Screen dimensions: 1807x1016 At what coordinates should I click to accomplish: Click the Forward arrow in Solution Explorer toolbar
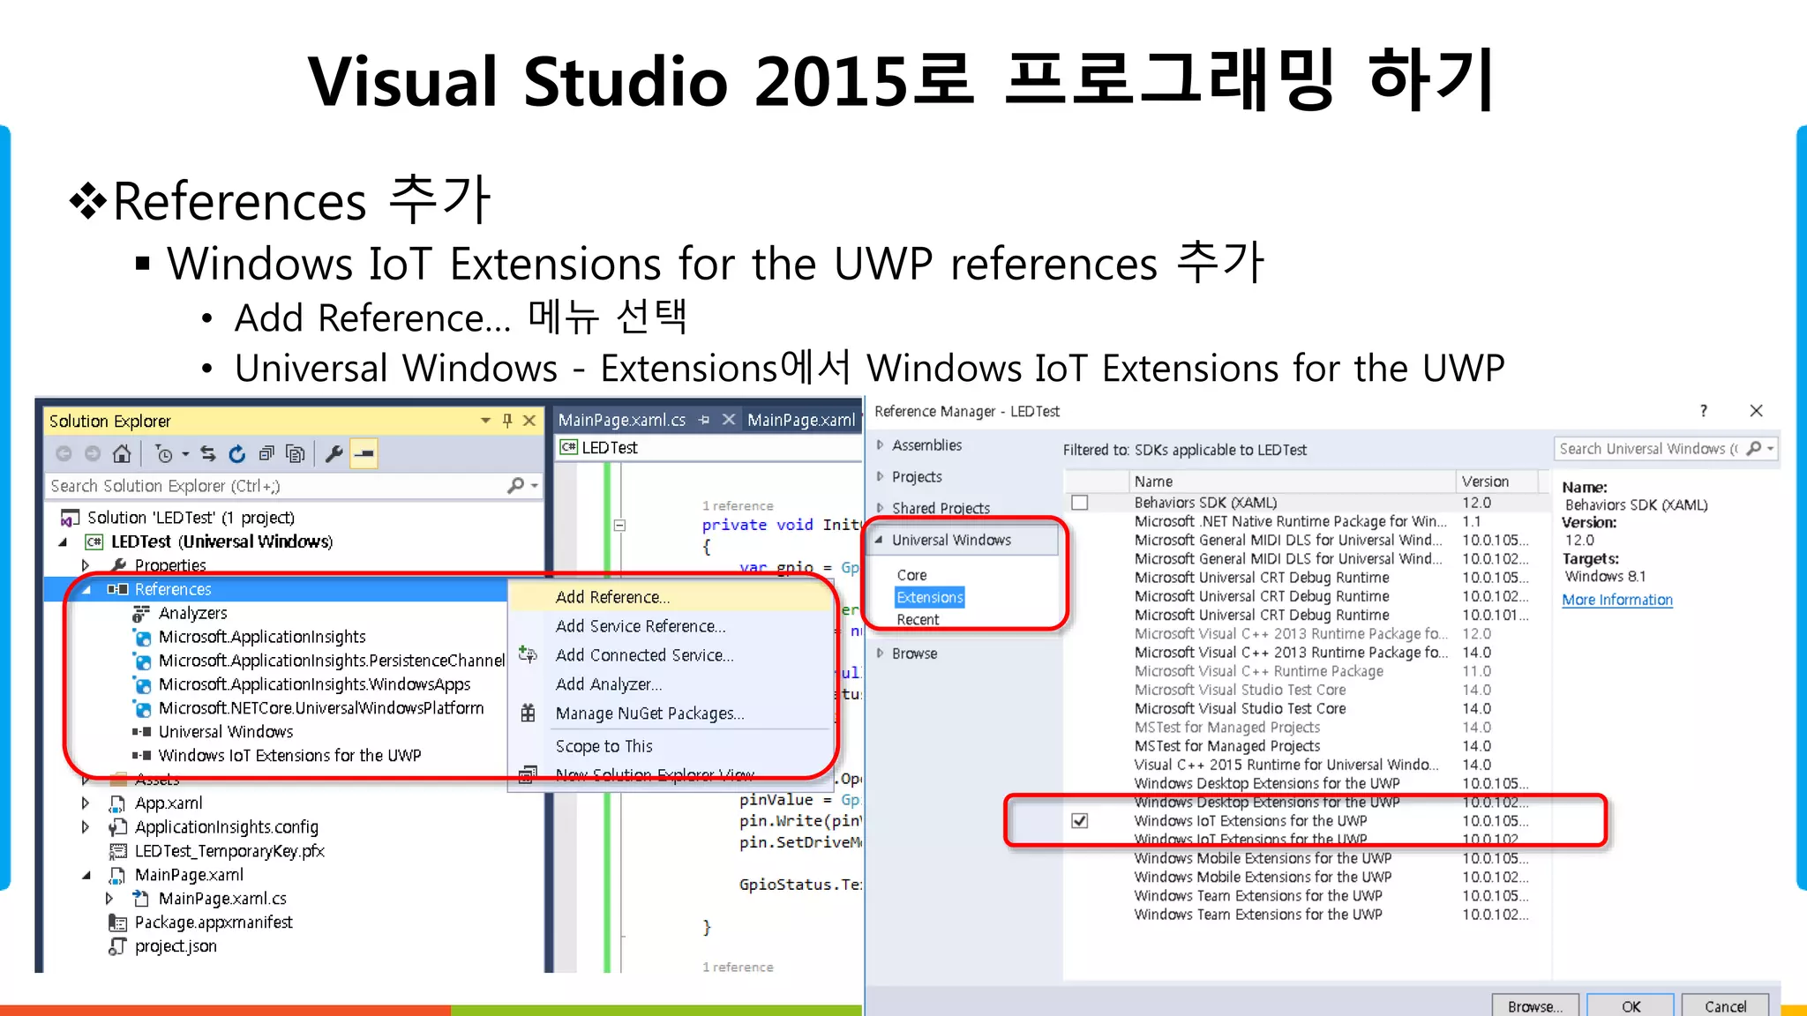[x=93, y=454]
